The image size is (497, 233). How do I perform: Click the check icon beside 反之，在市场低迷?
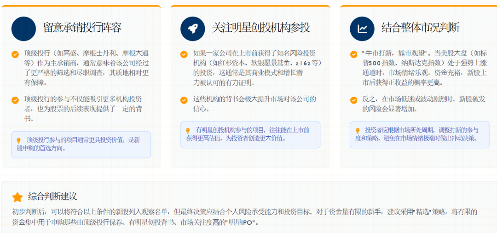click(353, 100)
